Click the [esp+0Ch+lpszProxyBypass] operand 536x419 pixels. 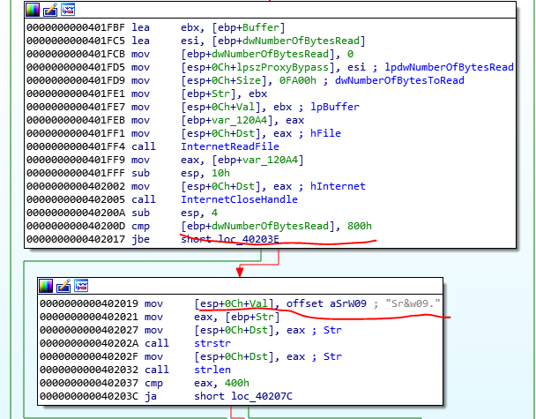click(x=257, y=67)
